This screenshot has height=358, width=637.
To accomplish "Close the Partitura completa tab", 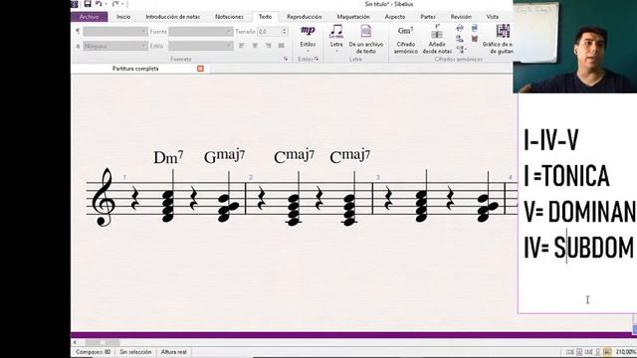I will pos(200,69).
